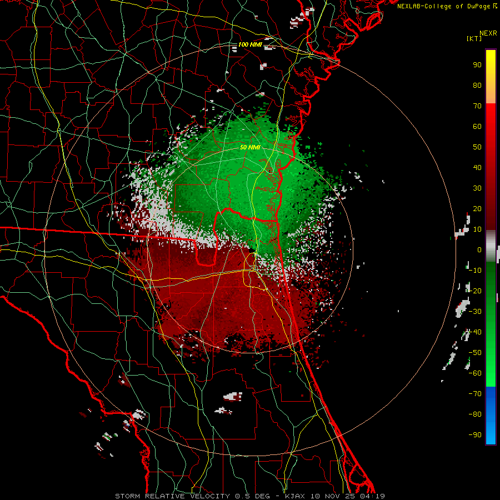Screen dimensions: 500x500
Task: Click the -30 value on velocity scale
Action: click(x=475, y=312)
